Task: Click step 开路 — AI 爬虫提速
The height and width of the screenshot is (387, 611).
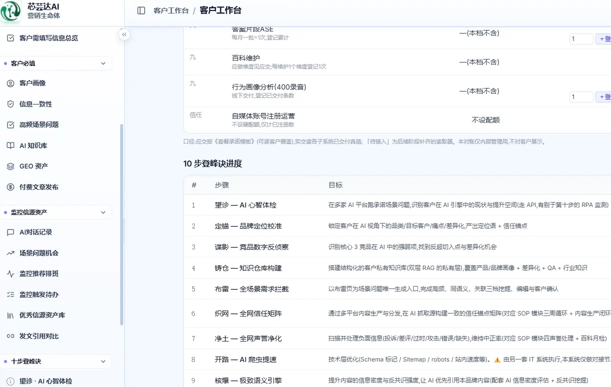Action: [246, 359]
